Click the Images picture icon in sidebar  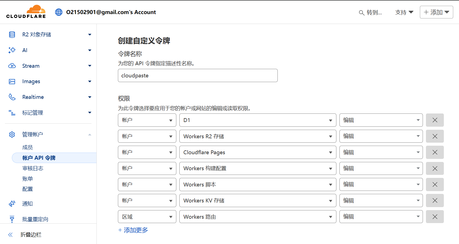(12, 82)
